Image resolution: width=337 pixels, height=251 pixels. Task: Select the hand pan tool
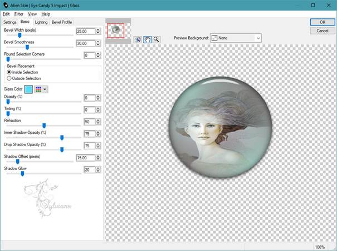tap(147, 39)
